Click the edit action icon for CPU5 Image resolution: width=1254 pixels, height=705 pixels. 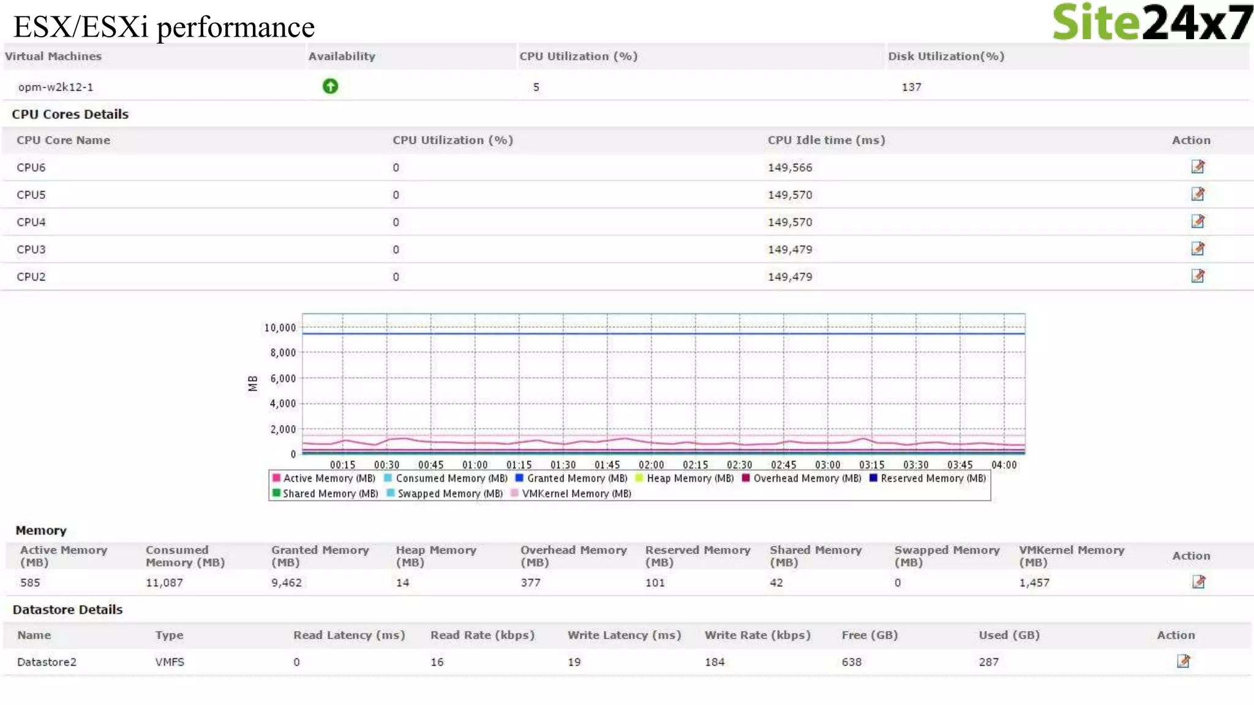[x=1198, y=194]
